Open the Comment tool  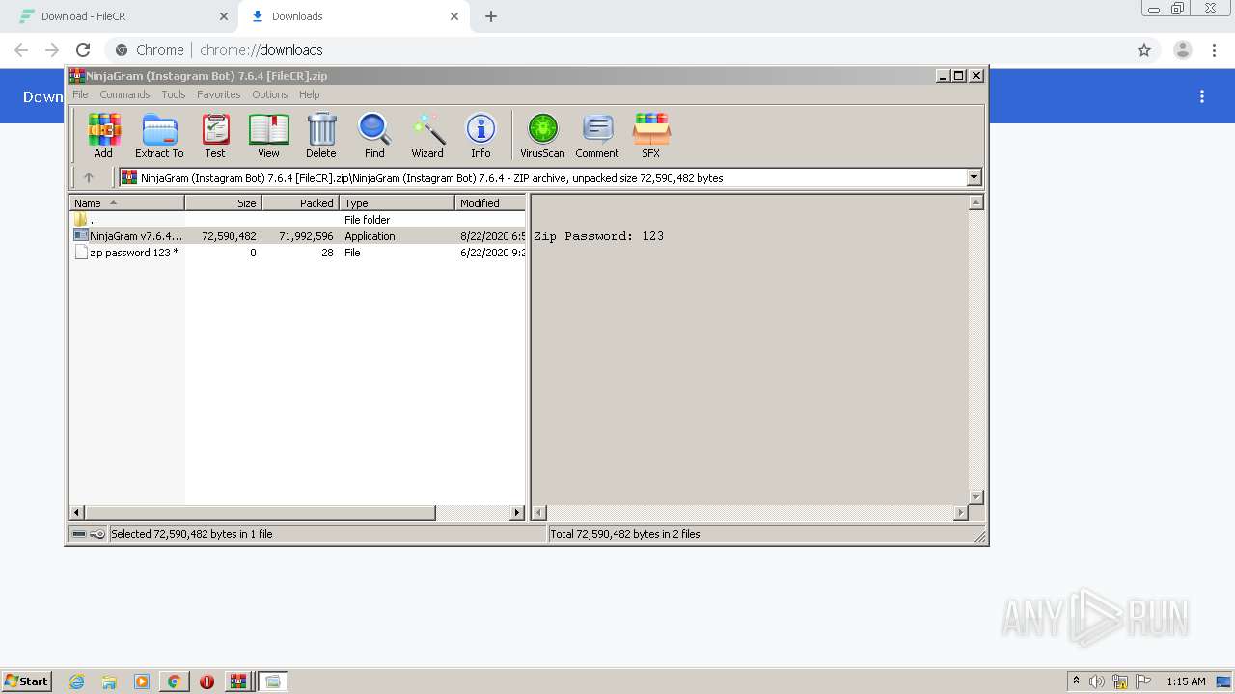pos(597,135)
